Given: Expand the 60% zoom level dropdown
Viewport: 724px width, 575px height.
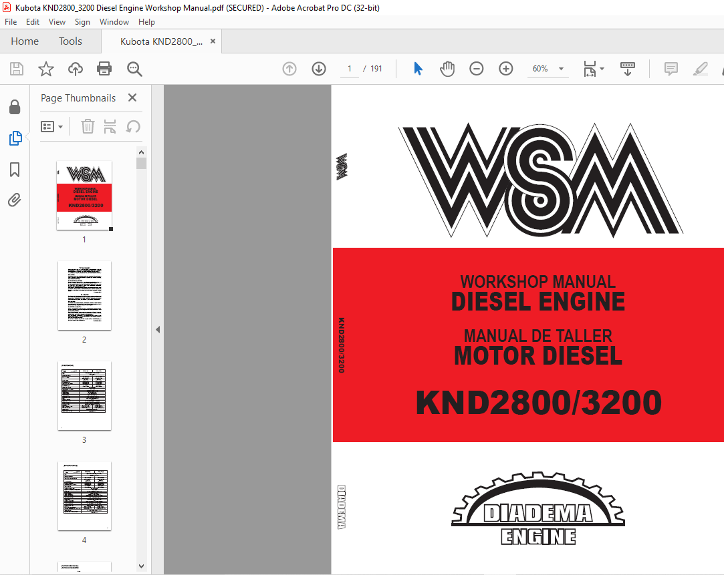Looking at the screenshot, I should pos(561,69).
